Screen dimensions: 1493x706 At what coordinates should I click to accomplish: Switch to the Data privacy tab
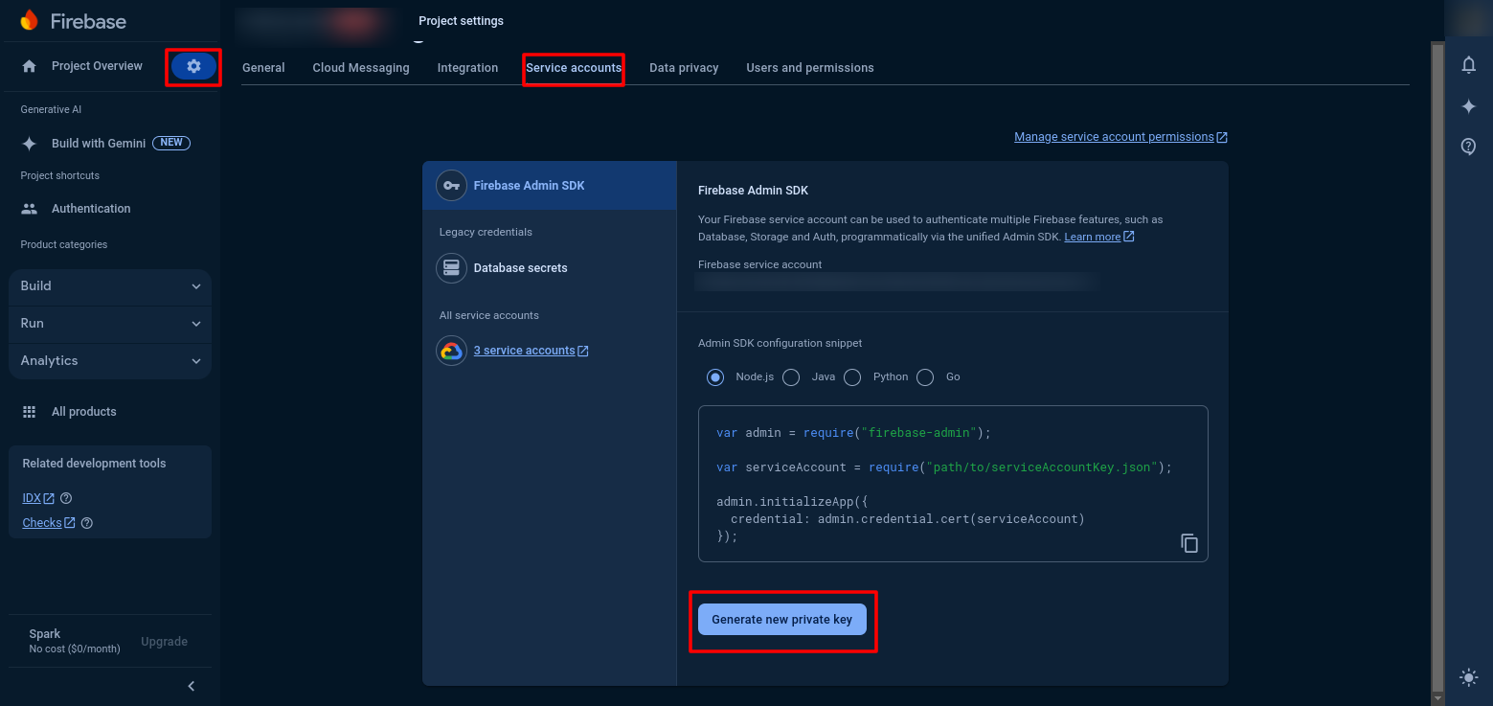pos(684,68)
